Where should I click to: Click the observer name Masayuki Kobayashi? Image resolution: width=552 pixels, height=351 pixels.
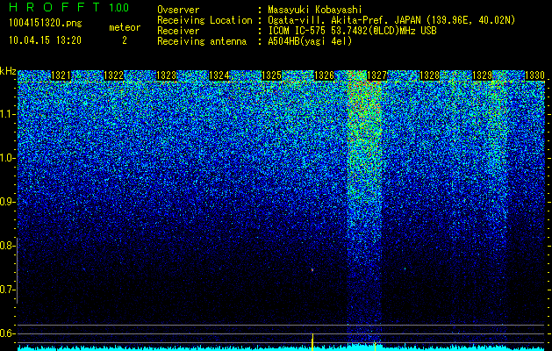pyautogui.click(x=315, y=10)
